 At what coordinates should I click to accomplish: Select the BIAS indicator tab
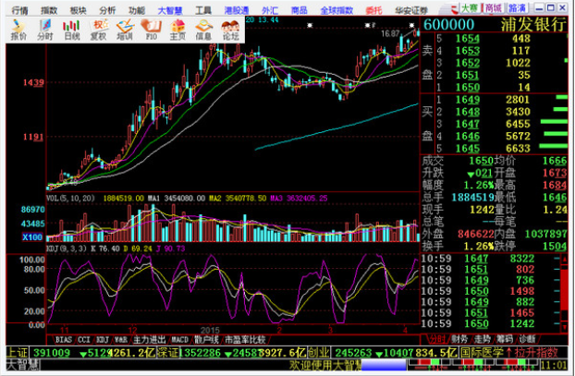pyautogui.click(x=64, y=339)
